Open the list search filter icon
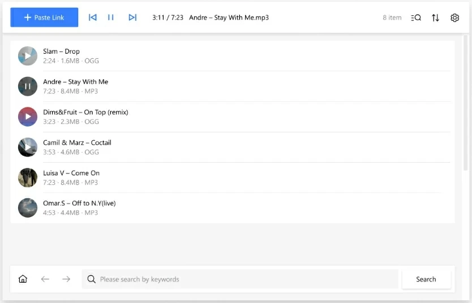 416,18
